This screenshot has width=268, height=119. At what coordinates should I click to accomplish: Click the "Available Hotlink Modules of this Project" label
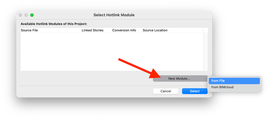(x=54, y=24)
